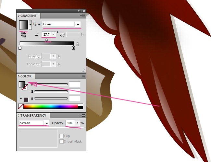Screen dimensions: 211x162
Task: Select the stroke box in Color panel
Action: [x=25, y=88]
